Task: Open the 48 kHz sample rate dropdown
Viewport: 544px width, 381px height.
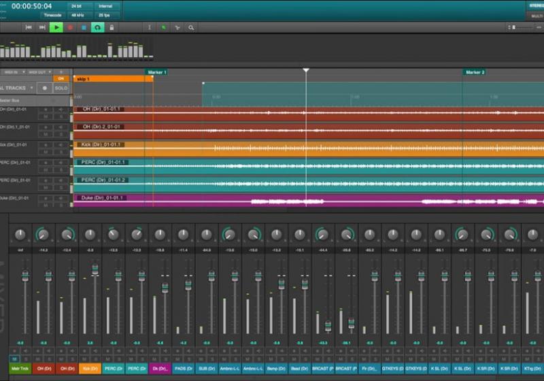Action: (80, 14)
